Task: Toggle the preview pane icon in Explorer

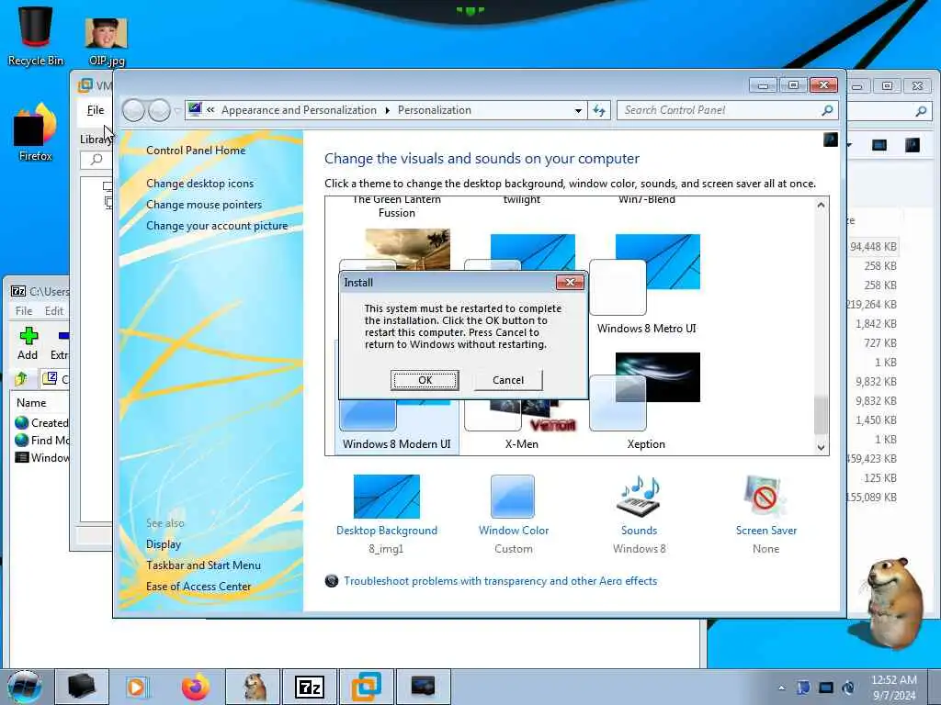Action: click(x=879, y=145)
